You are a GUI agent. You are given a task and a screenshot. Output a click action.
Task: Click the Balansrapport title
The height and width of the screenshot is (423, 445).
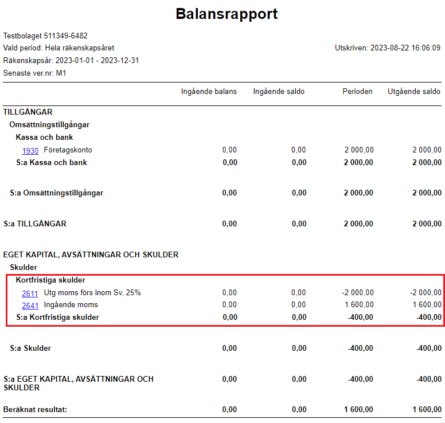(x=227, y=14)
